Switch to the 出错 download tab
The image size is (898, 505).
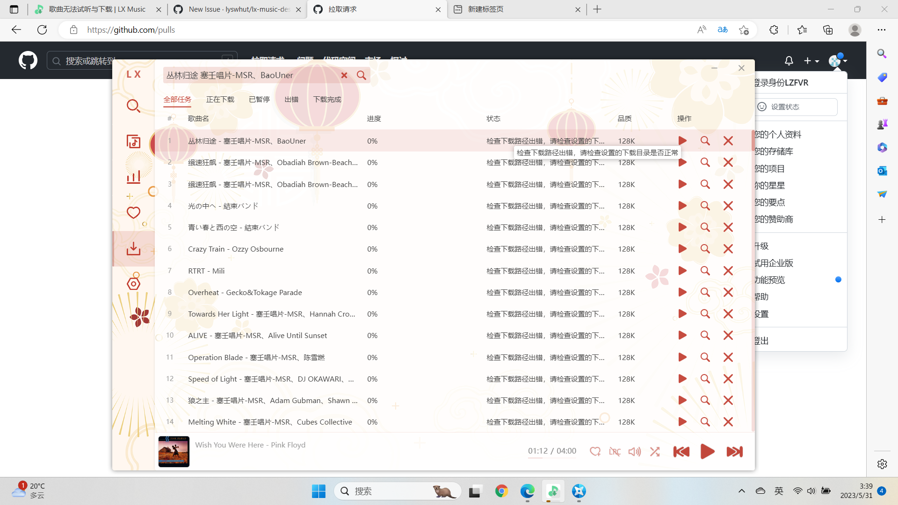(291, 99)
